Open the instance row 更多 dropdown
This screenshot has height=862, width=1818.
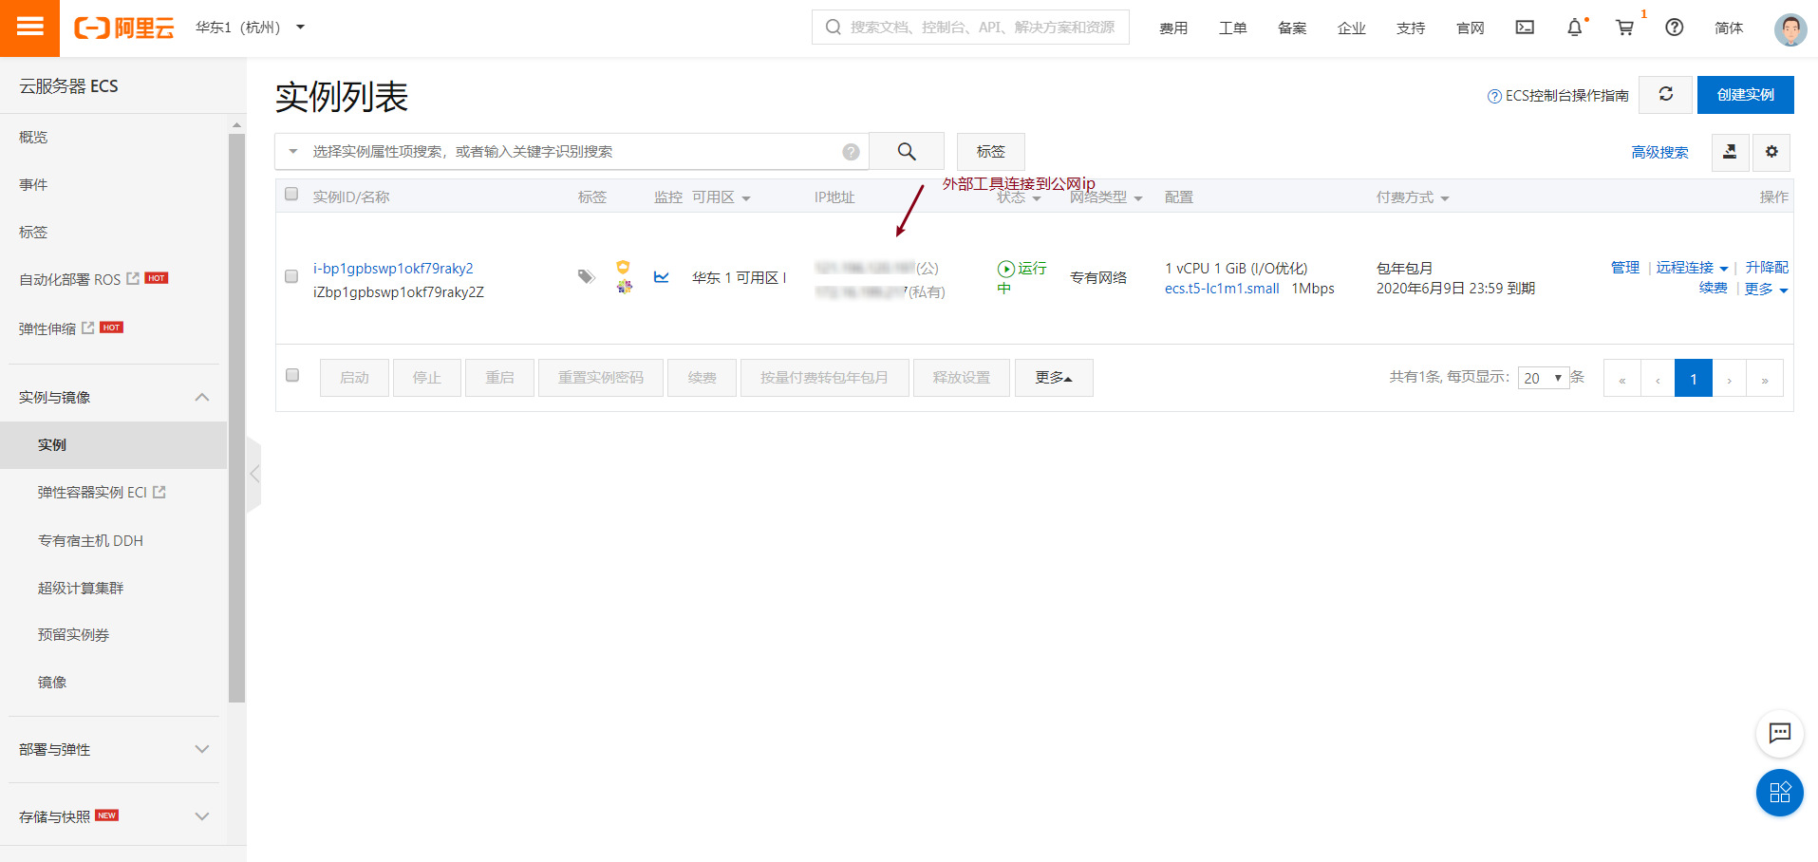click(1766, 289)
